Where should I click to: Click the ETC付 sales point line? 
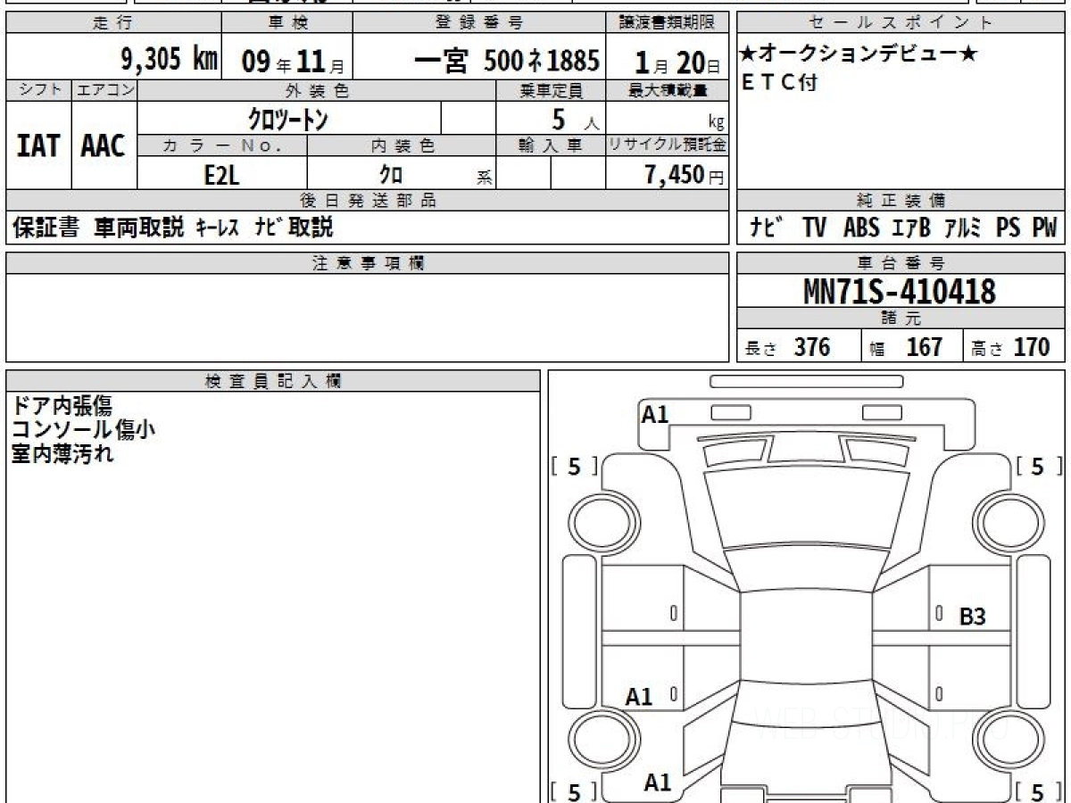pos(779,83)
